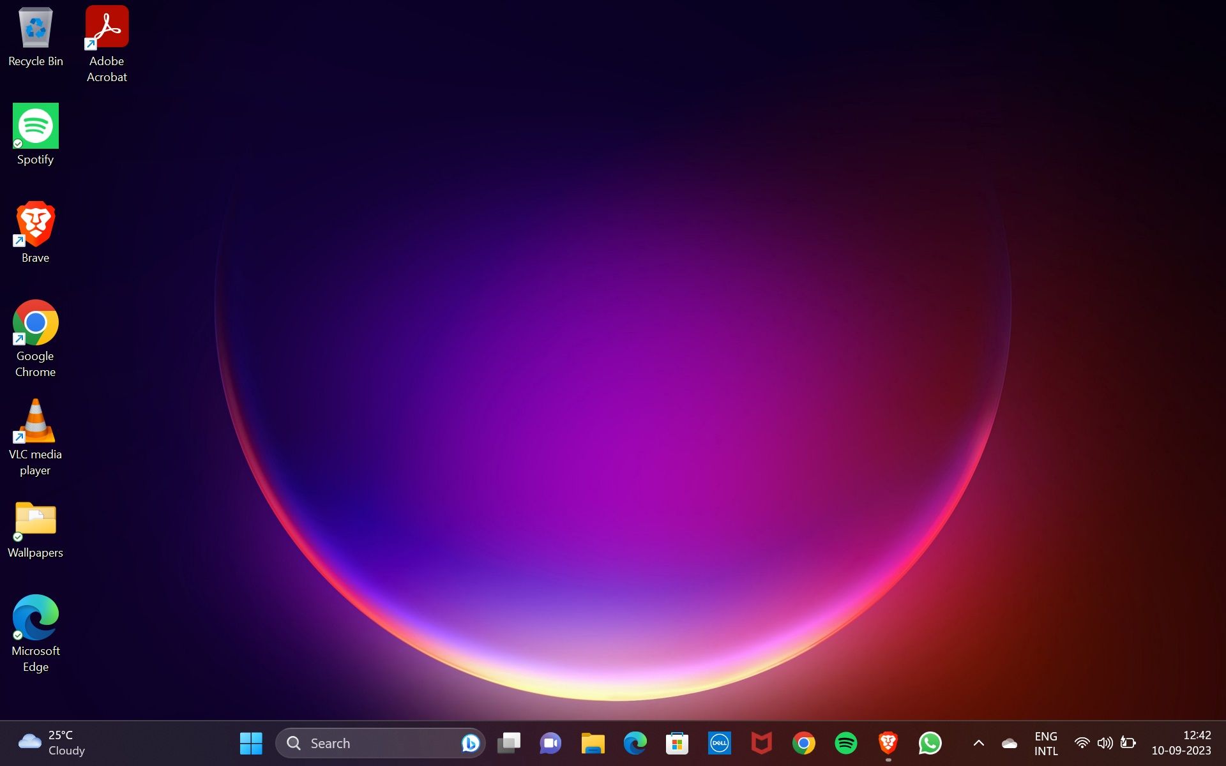1226x766 pixels.
Task: Expand the hidden system tray icons
Action: 978,743
